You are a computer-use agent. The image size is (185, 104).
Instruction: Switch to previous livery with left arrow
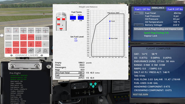pos(12,55)
